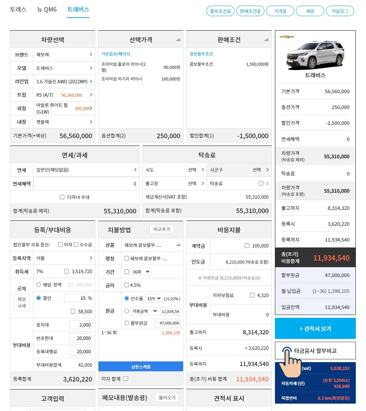The width and height of the screenshot is (366, 411).
Task: Click the + 견적서 보기 button
Action: [x=315, y=328]
